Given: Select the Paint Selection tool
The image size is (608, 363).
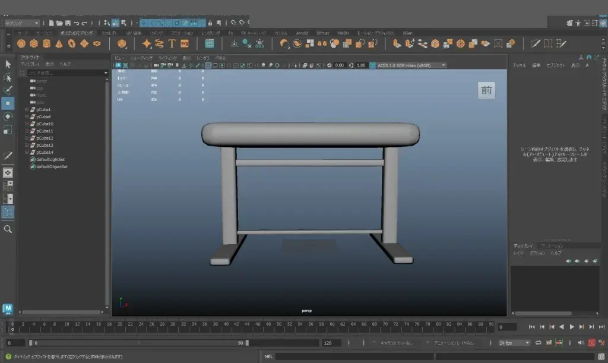Looking at the screenshot, I should pyautogui.click(x=8, y=90).
